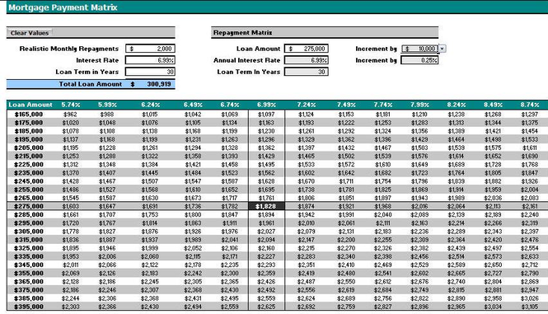Screen dimensions: 548x314
Task: Select the Annual Interest Rate field
Action: tap(307, 60)
